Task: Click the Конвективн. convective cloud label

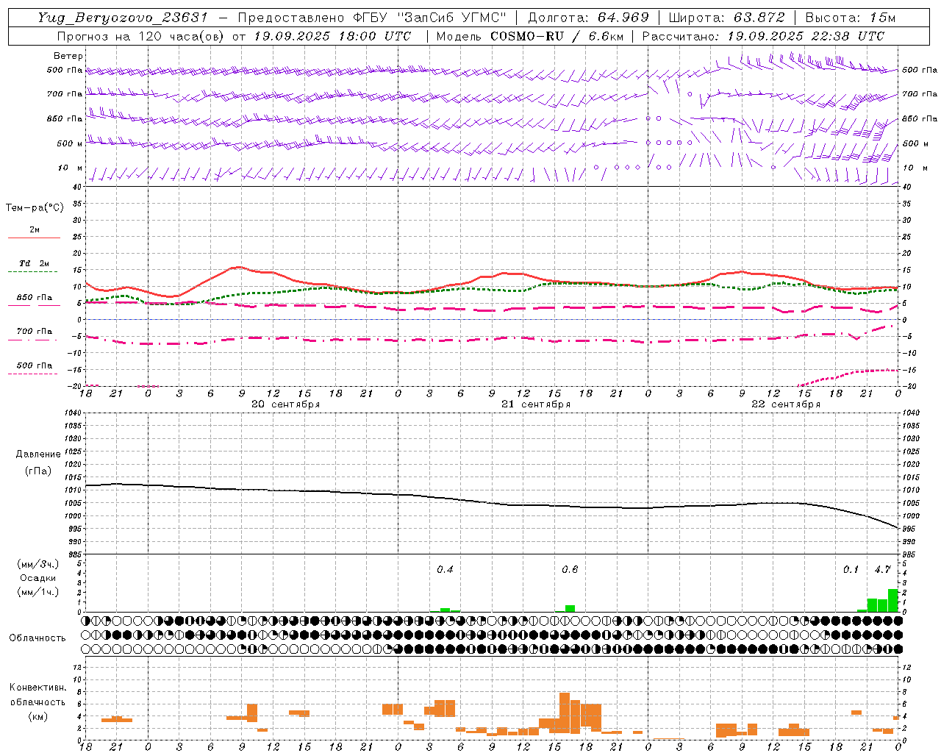Action: 38,688
